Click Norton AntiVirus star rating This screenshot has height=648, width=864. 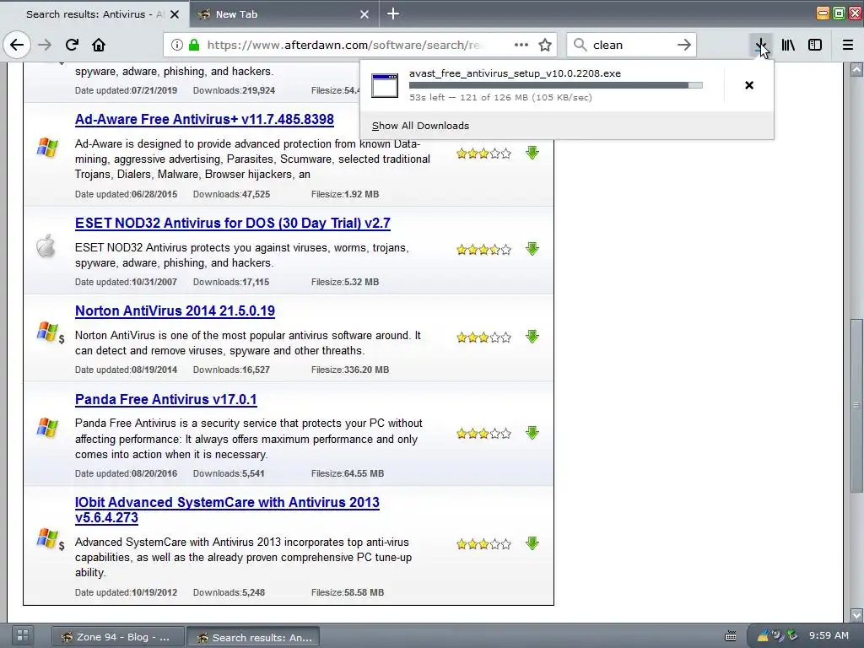point(483,337)
